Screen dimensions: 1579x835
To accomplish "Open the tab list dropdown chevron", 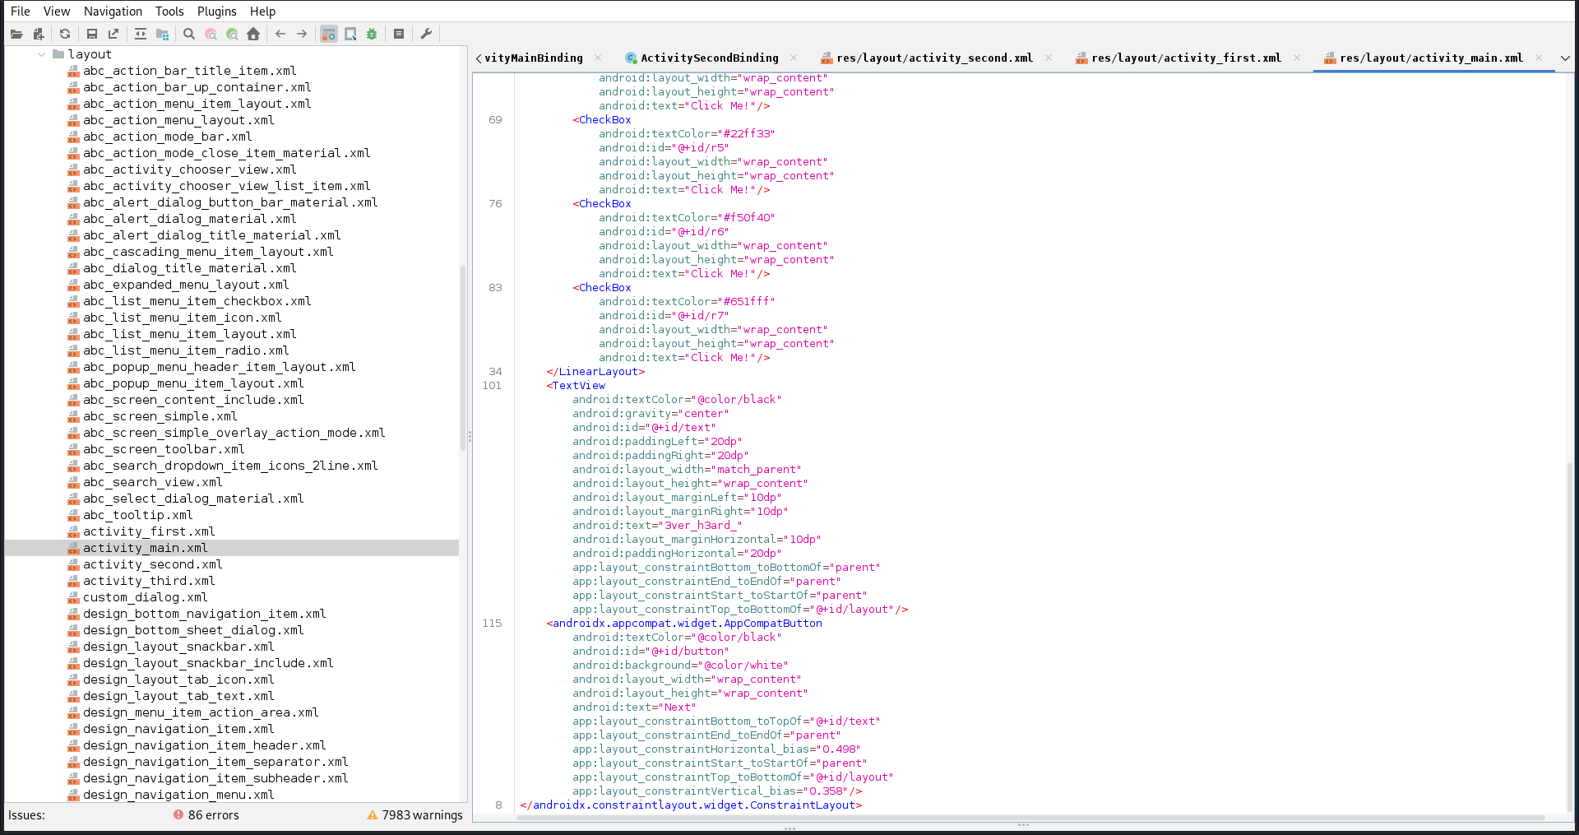I will tap(1564, 58).
